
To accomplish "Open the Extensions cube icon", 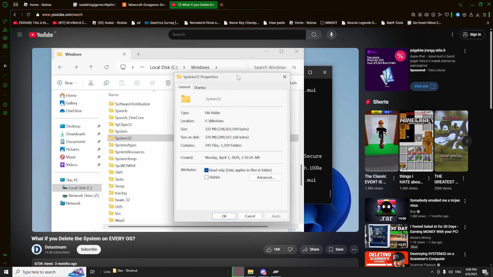I will (464, 15).
